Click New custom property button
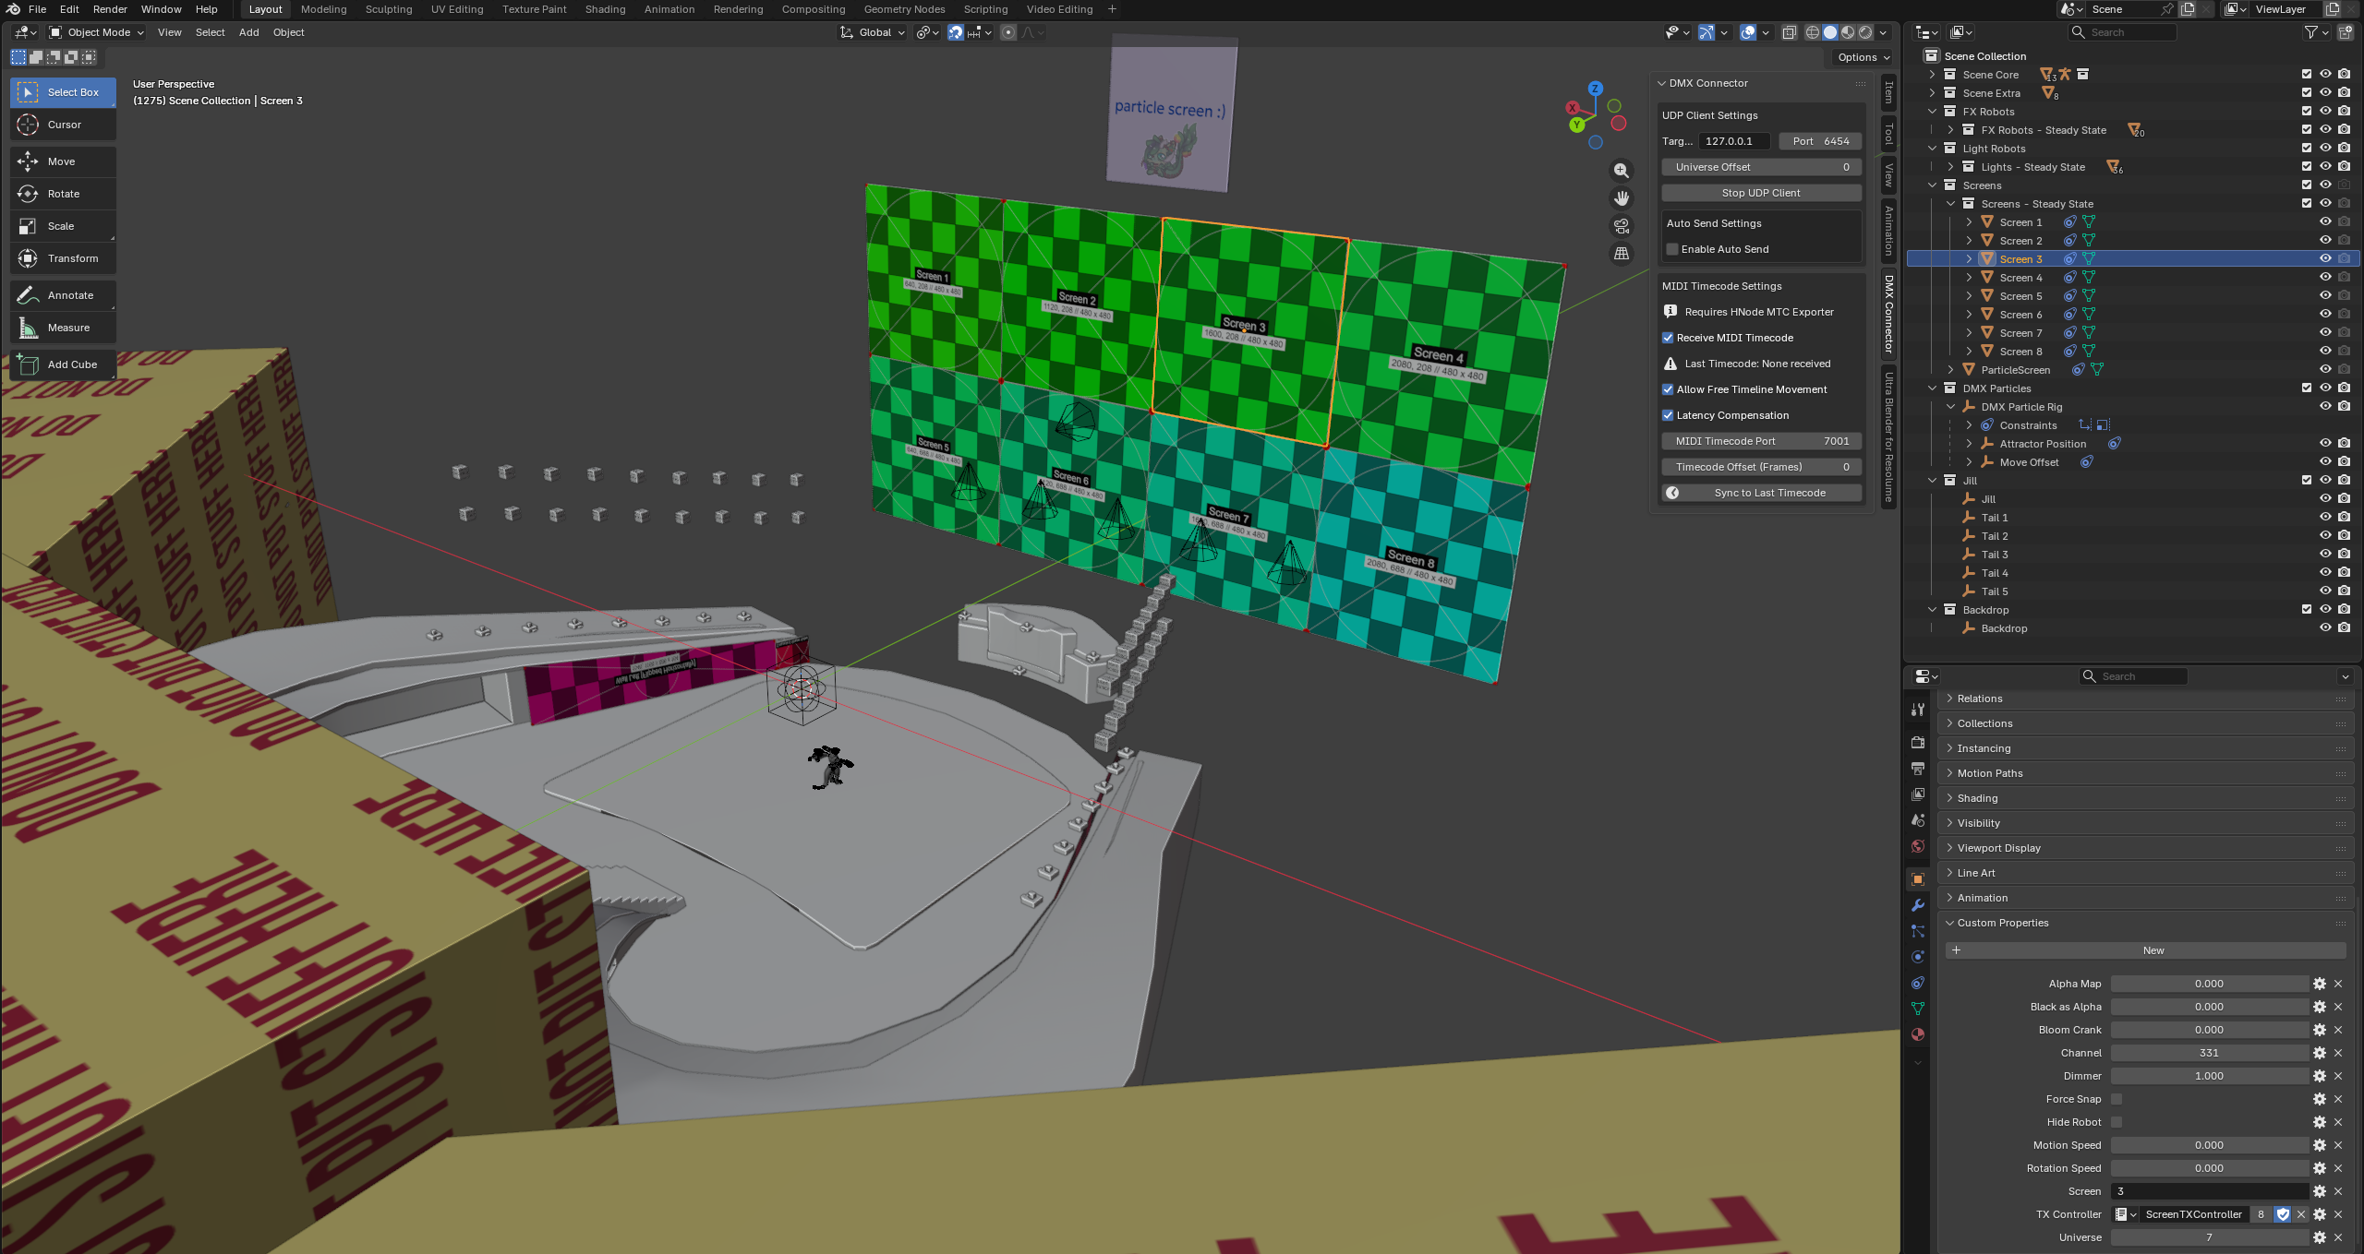This screenshot has height=1254, width=2364. [x=2145, y=950]
